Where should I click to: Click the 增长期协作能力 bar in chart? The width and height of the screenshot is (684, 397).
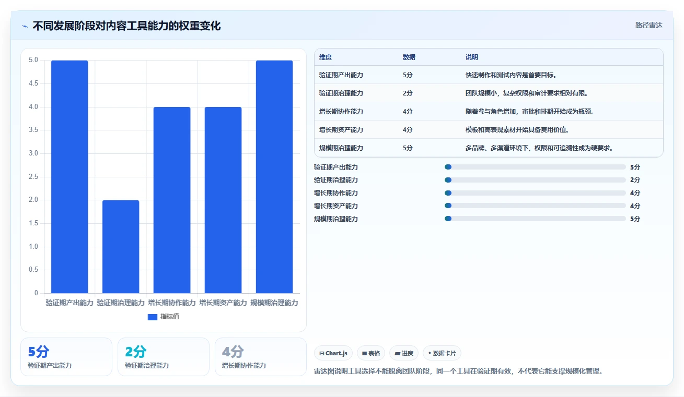(x=172, y=200)
